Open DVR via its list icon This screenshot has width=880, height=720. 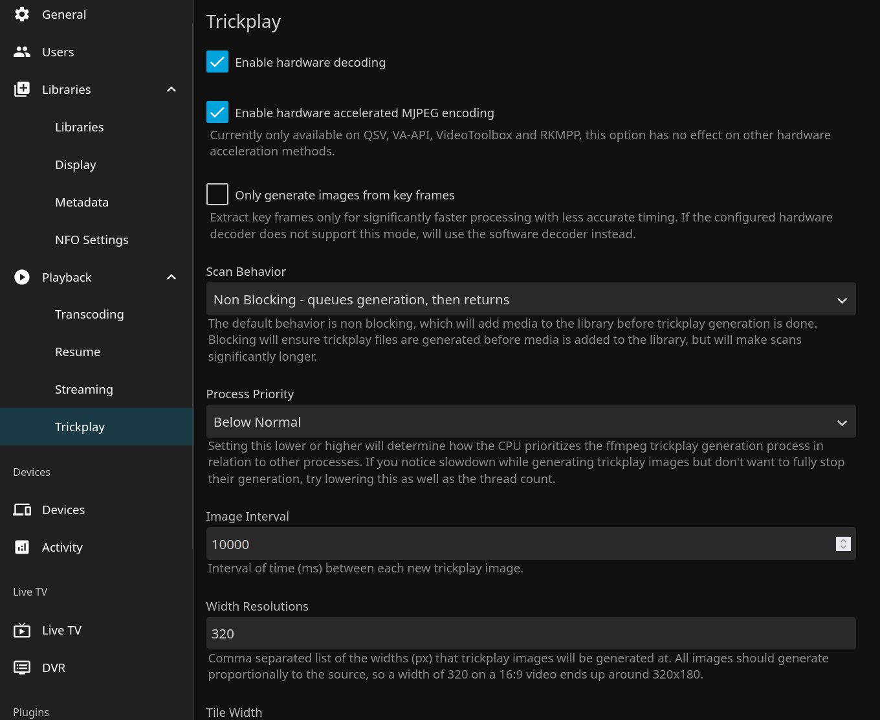(x=22, y=668)
